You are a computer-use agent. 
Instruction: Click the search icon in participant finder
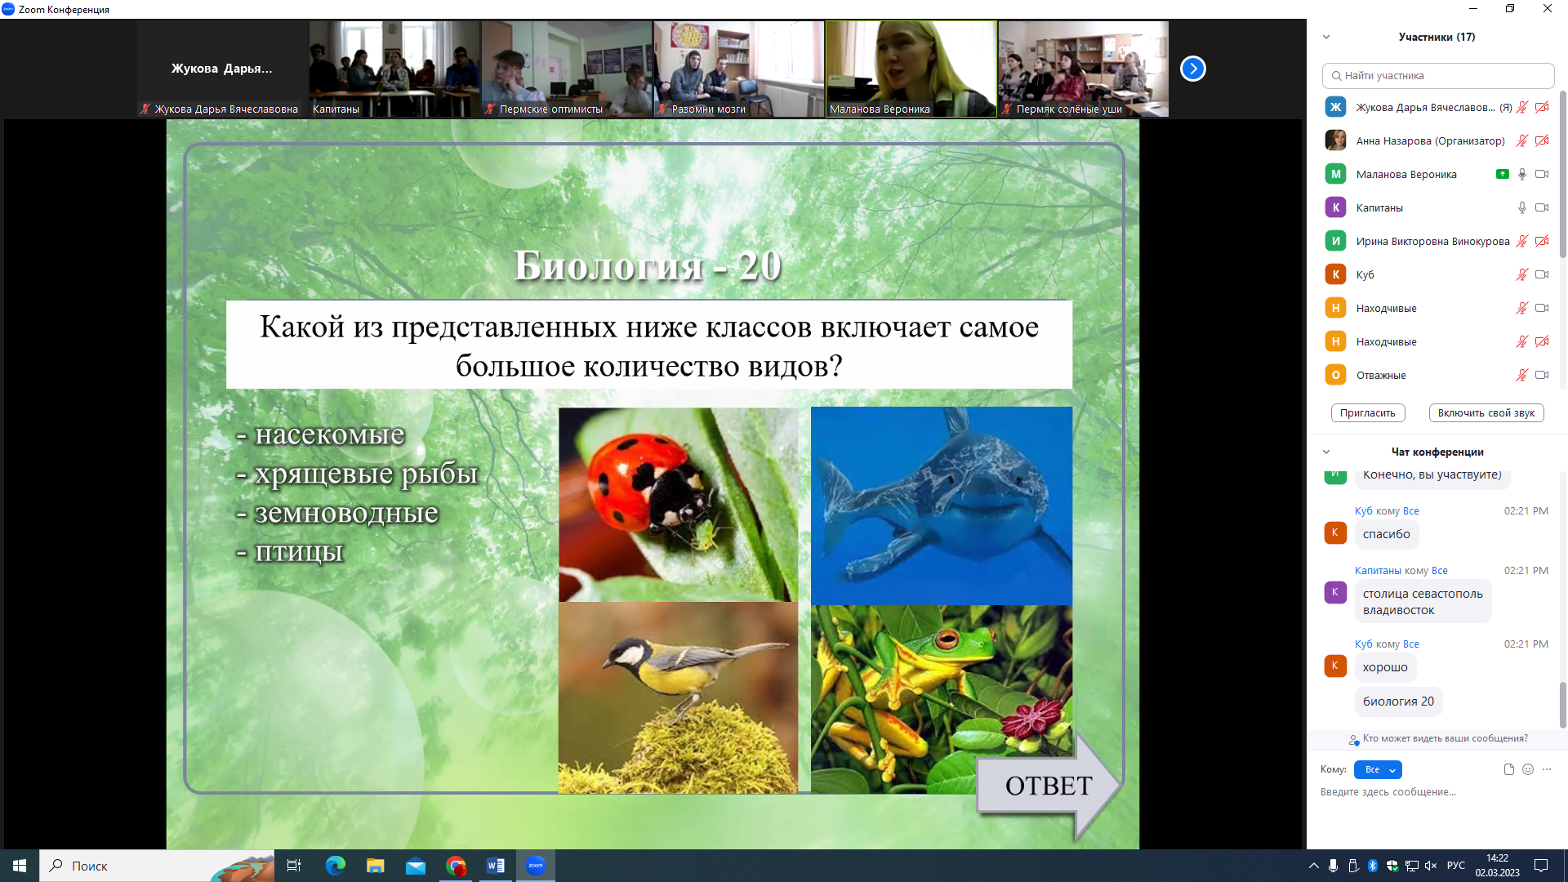click(x=1336, y=76)
